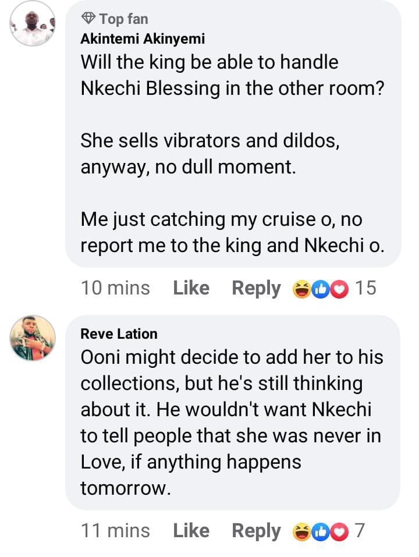Screen dimensions: 419x557
Task: Open Akintemi Akinyemi's profile picture
Action: (33, 23)
